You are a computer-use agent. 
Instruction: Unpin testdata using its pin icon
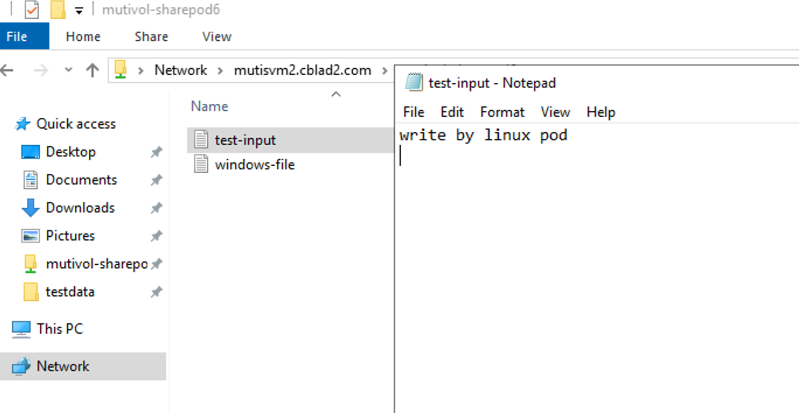point(156,292)
